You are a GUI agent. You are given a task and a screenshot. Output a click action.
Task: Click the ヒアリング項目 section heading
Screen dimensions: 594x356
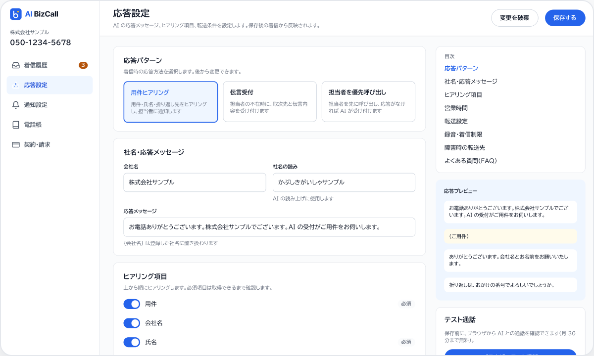(145, 276)
